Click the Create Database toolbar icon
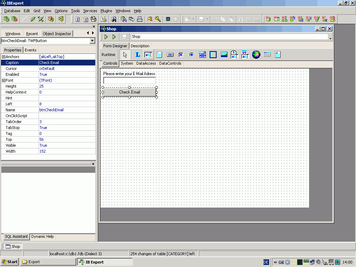356x267 pixels. click(51, 19)
